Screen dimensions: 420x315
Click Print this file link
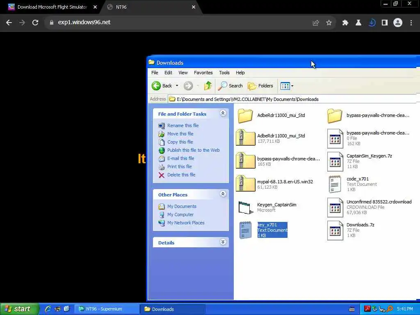coord(180,167)
